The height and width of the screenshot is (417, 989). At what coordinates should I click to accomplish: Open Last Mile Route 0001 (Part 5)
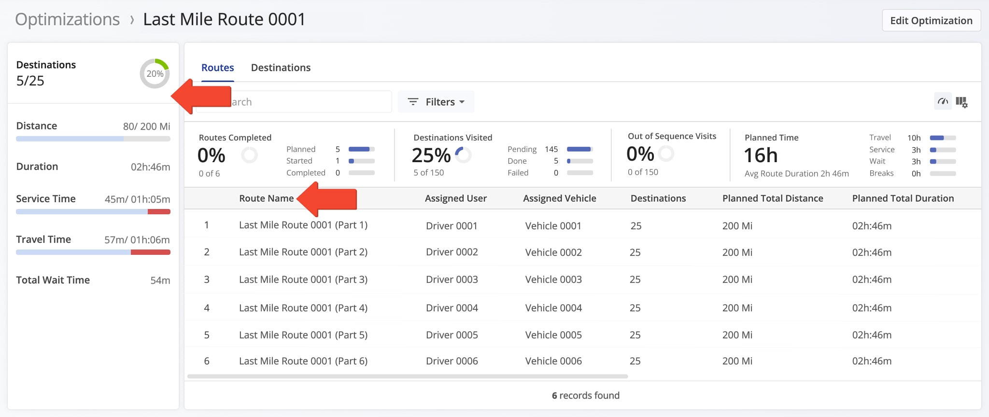coord(303,335)
